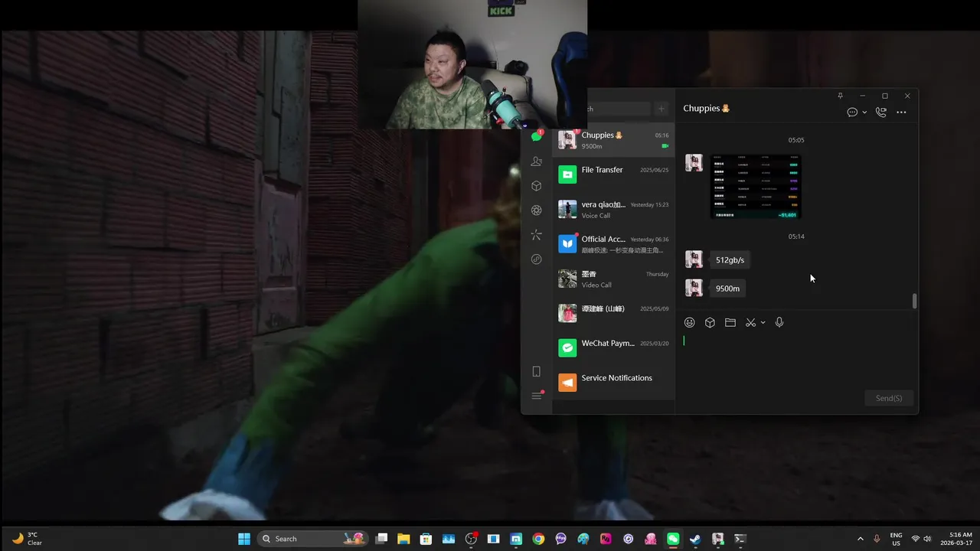Click the scissors screenshot tool
Image resolution: width=980 pixels, height=551 pixels.
click(750, 322)
